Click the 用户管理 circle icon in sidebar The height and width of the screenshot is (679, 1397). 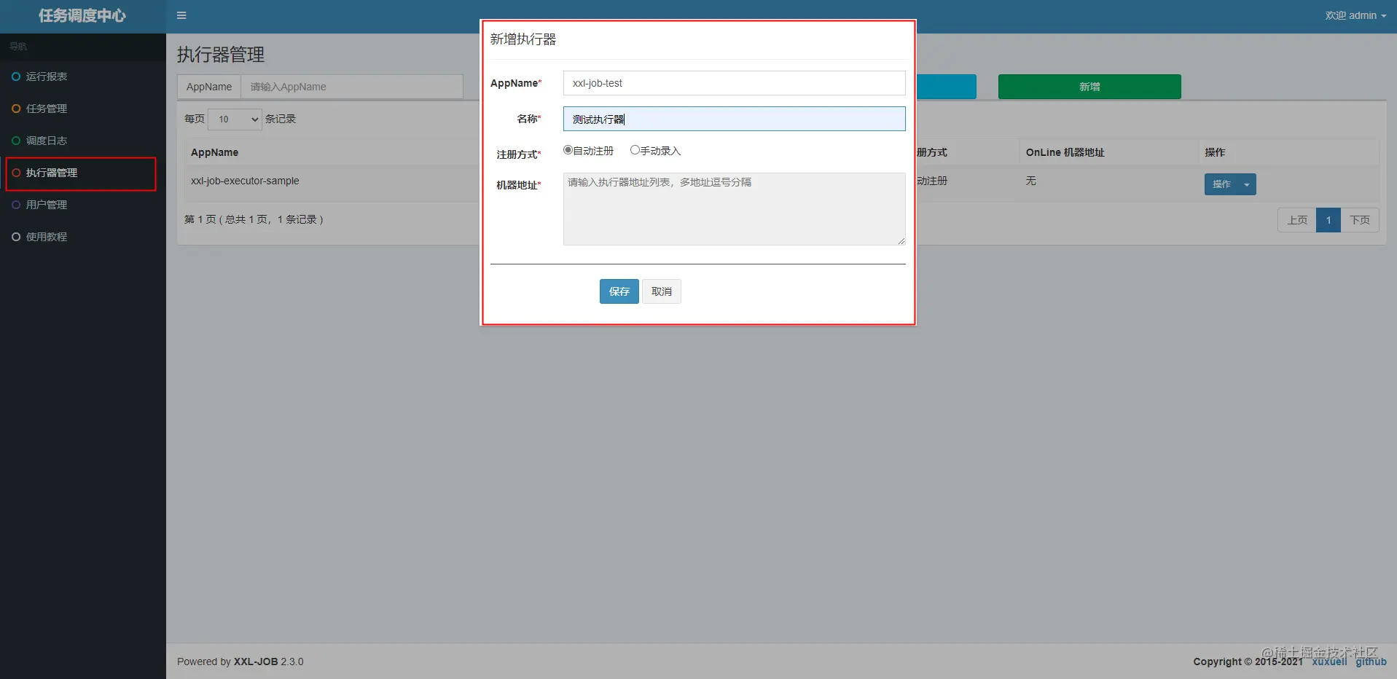click(16, 205)
